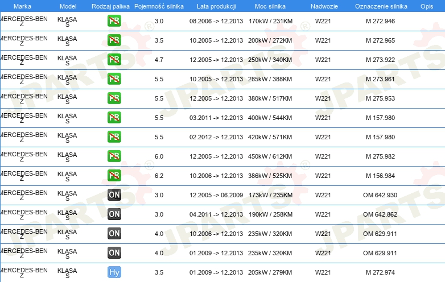Click power value 200kW / 272KM
Screen dimensions: 445x282
point(270,40)
